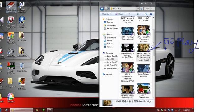Open the sun photo gallery desktop shortcut
The image size is (199, 112).
(11, 38)
